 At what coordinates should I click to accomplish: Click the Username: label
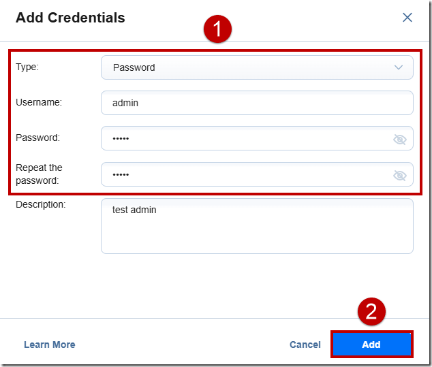[39, 102]
